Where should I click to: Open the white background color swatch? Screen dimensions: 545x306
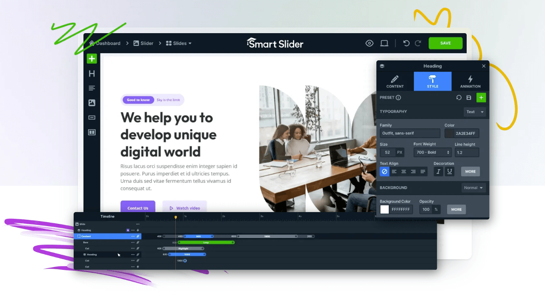pos(384,209)
